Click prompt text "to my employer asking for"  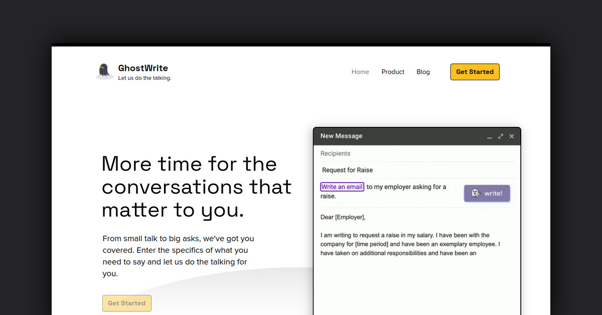pyautogui.click(x=406, y=187)
